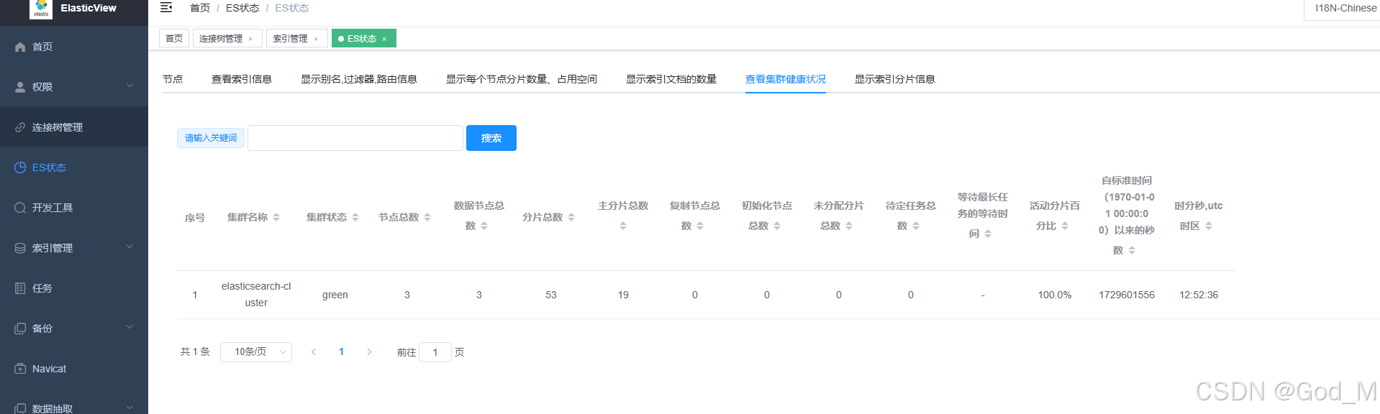
Task: Expand the 权限 submenu chevron
Action: 130,86
